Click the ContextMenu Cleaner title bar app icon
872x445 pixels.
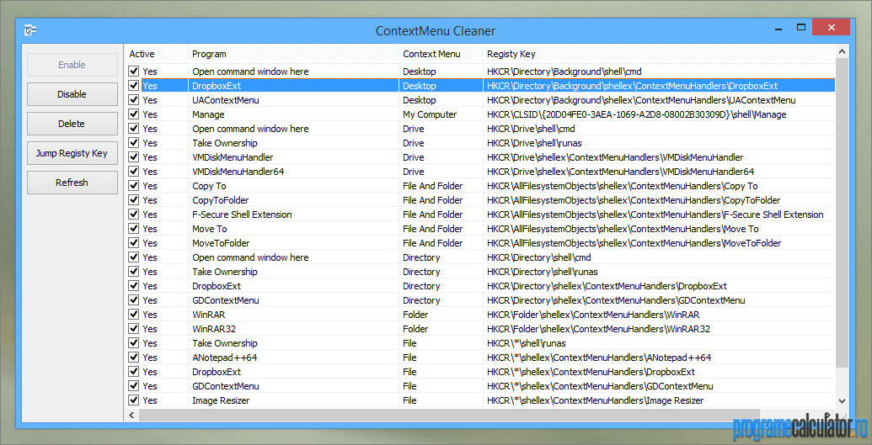pyautogui.click(x=30, y=30)
